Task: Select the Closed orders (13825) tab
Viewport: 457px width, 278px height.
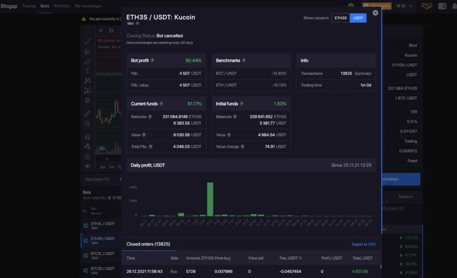Action: click(x=148, y=244)
